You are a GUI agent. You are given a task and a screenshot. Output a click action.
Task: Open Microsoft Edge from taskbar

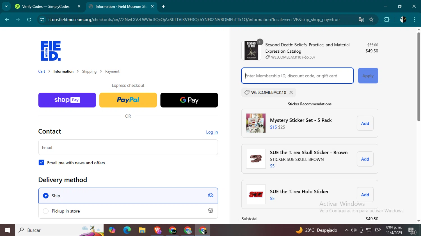pyautogui.click(x=127, y=230)
